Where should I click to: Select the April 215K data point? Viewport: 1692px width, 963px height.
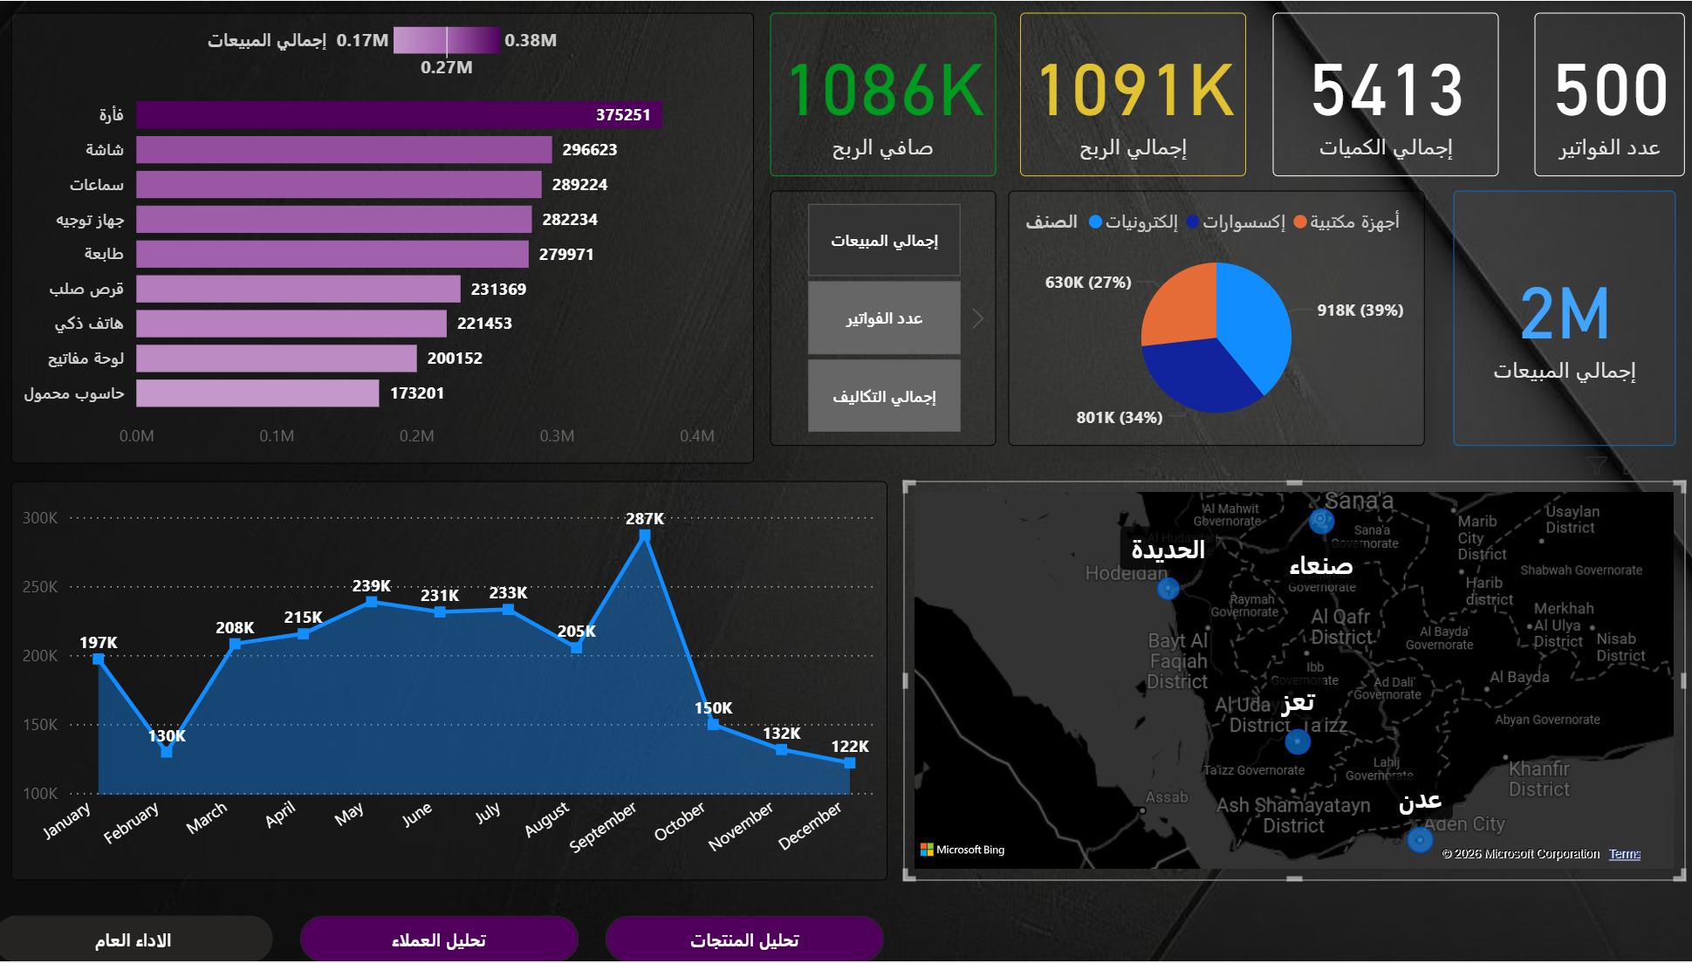pos(303,634)
